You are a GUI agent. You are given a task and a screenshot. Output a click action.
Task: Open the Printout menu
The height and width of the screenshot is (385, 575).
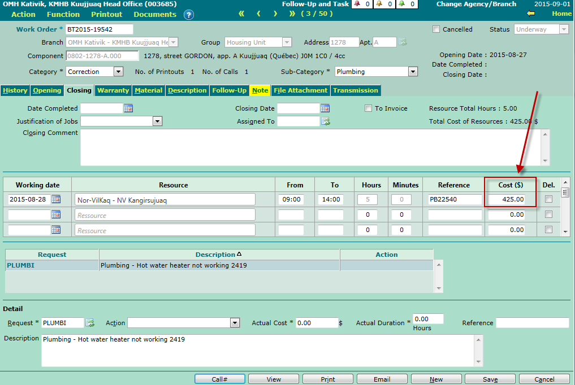point(107,14)
